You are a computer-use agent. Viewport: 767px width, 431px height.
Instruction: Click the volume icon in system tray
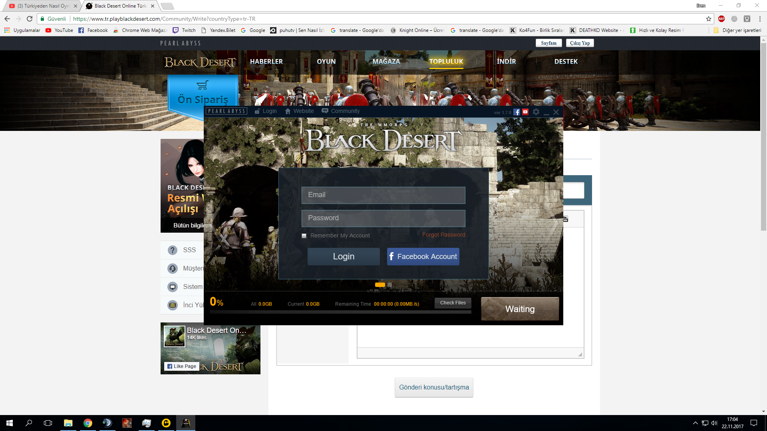pyautogui.click(x=714, y=423)
